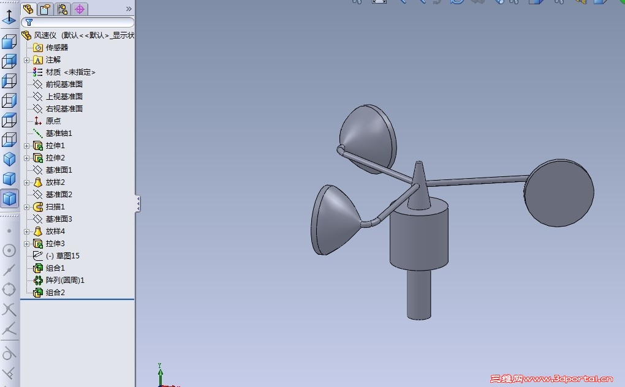Enable the Point snap icon
The height and width of the screenshot is (387, 625).
[x=9, y=230]
